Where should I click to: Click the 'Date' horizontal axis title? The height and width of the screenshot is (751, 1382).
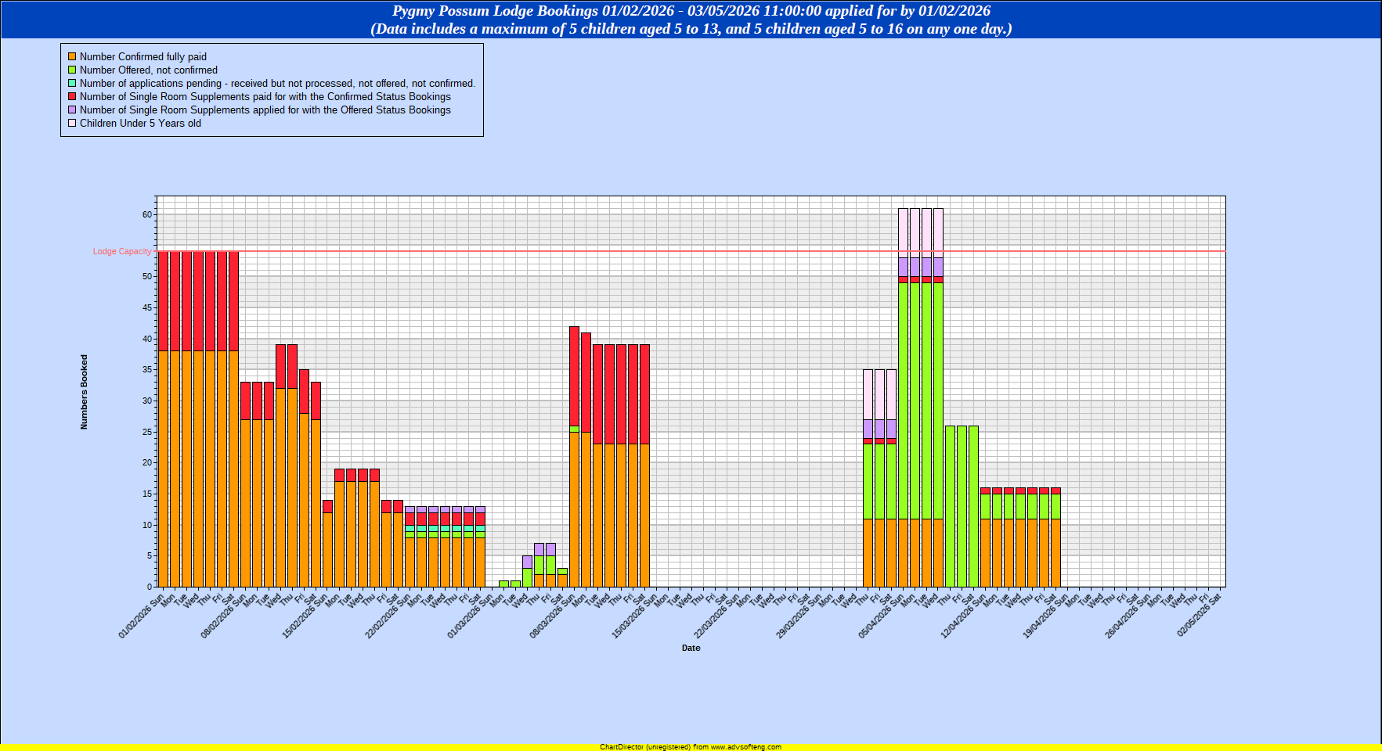click(691, 649)
